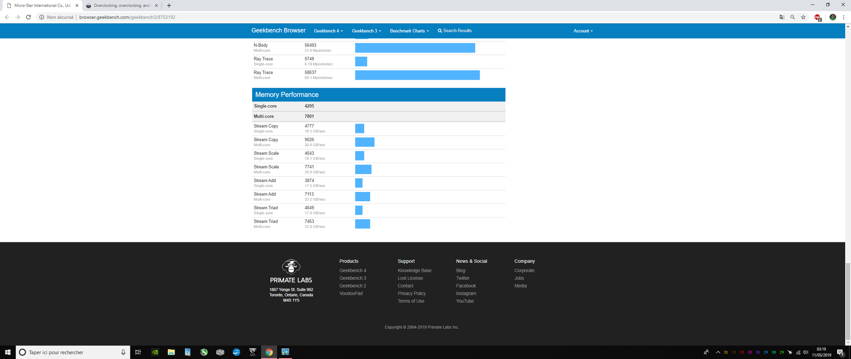Open the Cooler Master taskbar app
851x359 pixels.
click(220, 352)
